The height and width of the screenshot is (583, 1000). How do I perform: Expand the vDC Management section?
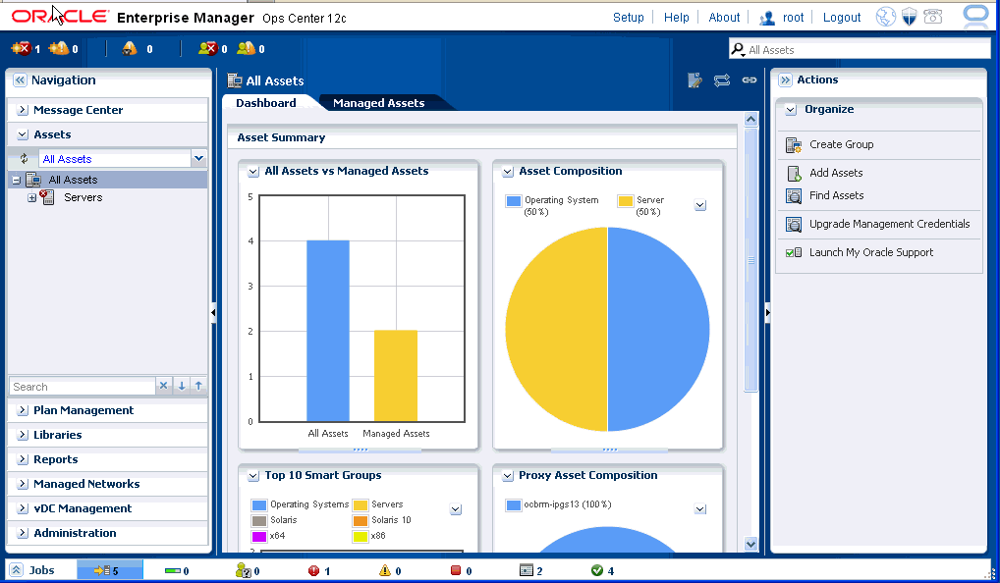coord(23,508)
